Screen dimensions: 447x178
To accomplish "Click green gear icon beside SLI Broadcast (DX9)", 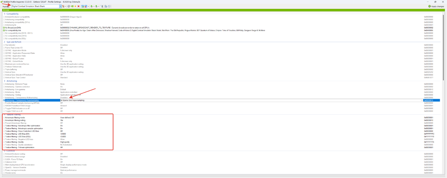I will pyautogui.click(x=4, y=28).
